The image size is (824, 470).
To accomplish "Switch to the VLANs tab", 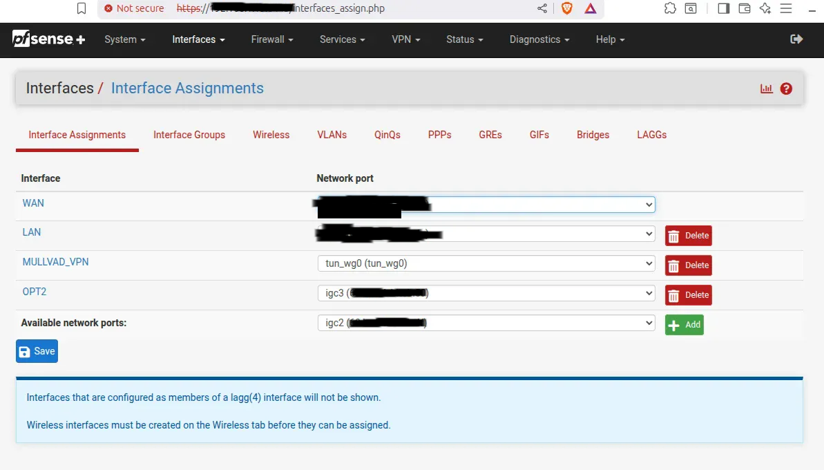I will pos(332,135).
